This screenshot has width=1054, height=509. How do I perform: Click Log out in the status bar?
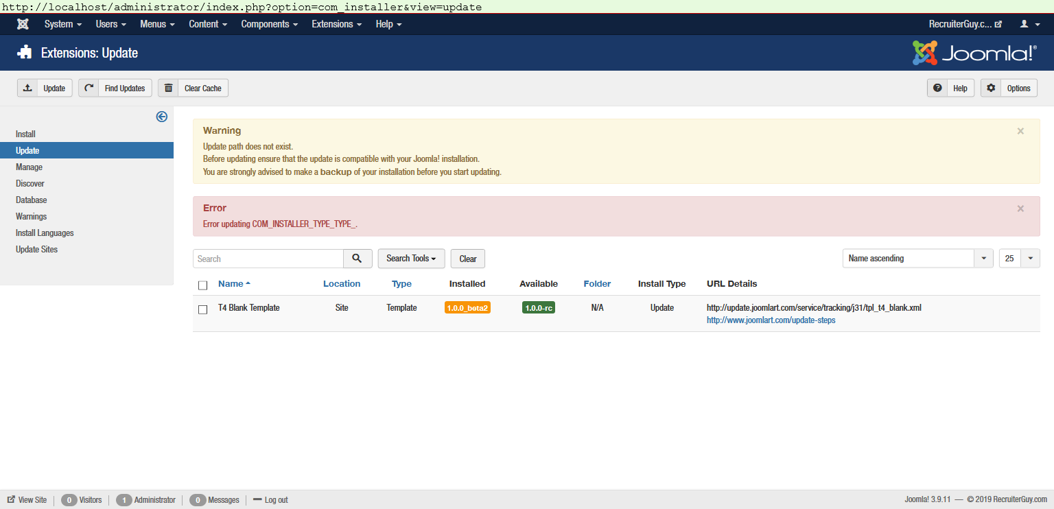271,500
